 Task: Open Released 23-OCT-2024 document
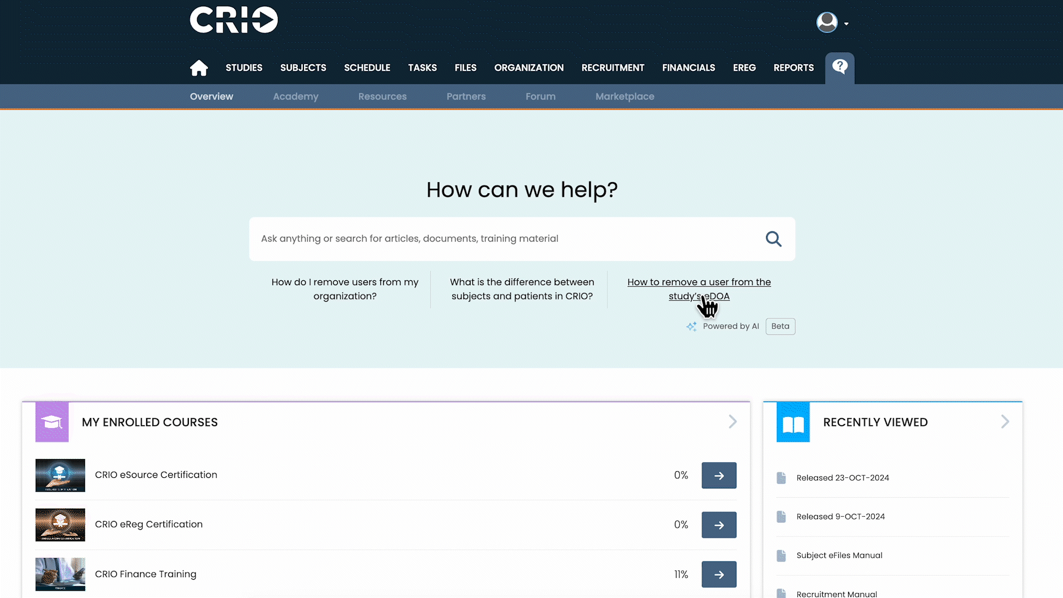[x=843, y=478]
